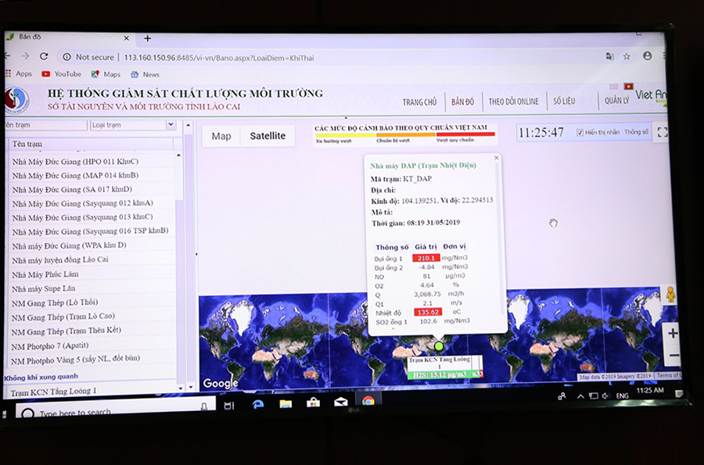Open the YouTube bookmark
Viewport: 704px width, 465px height.
[x=62, y=74]
